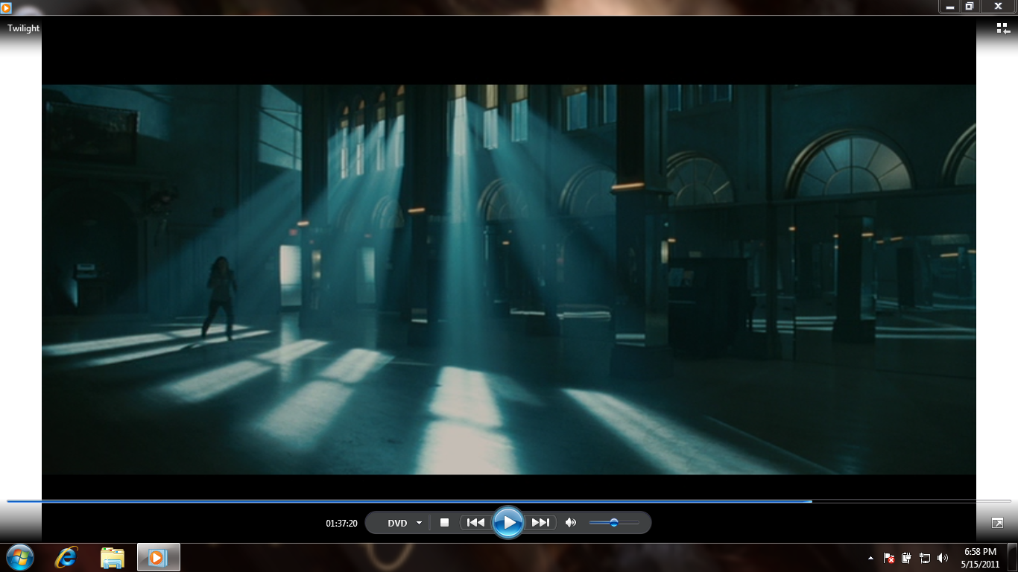The width and height of the screenshot is (1018, 572).
Task: Click the network status tray icon
Action: 924,557
